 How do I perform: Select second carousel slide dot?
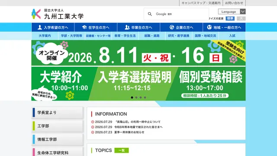(x=136, y=97)
